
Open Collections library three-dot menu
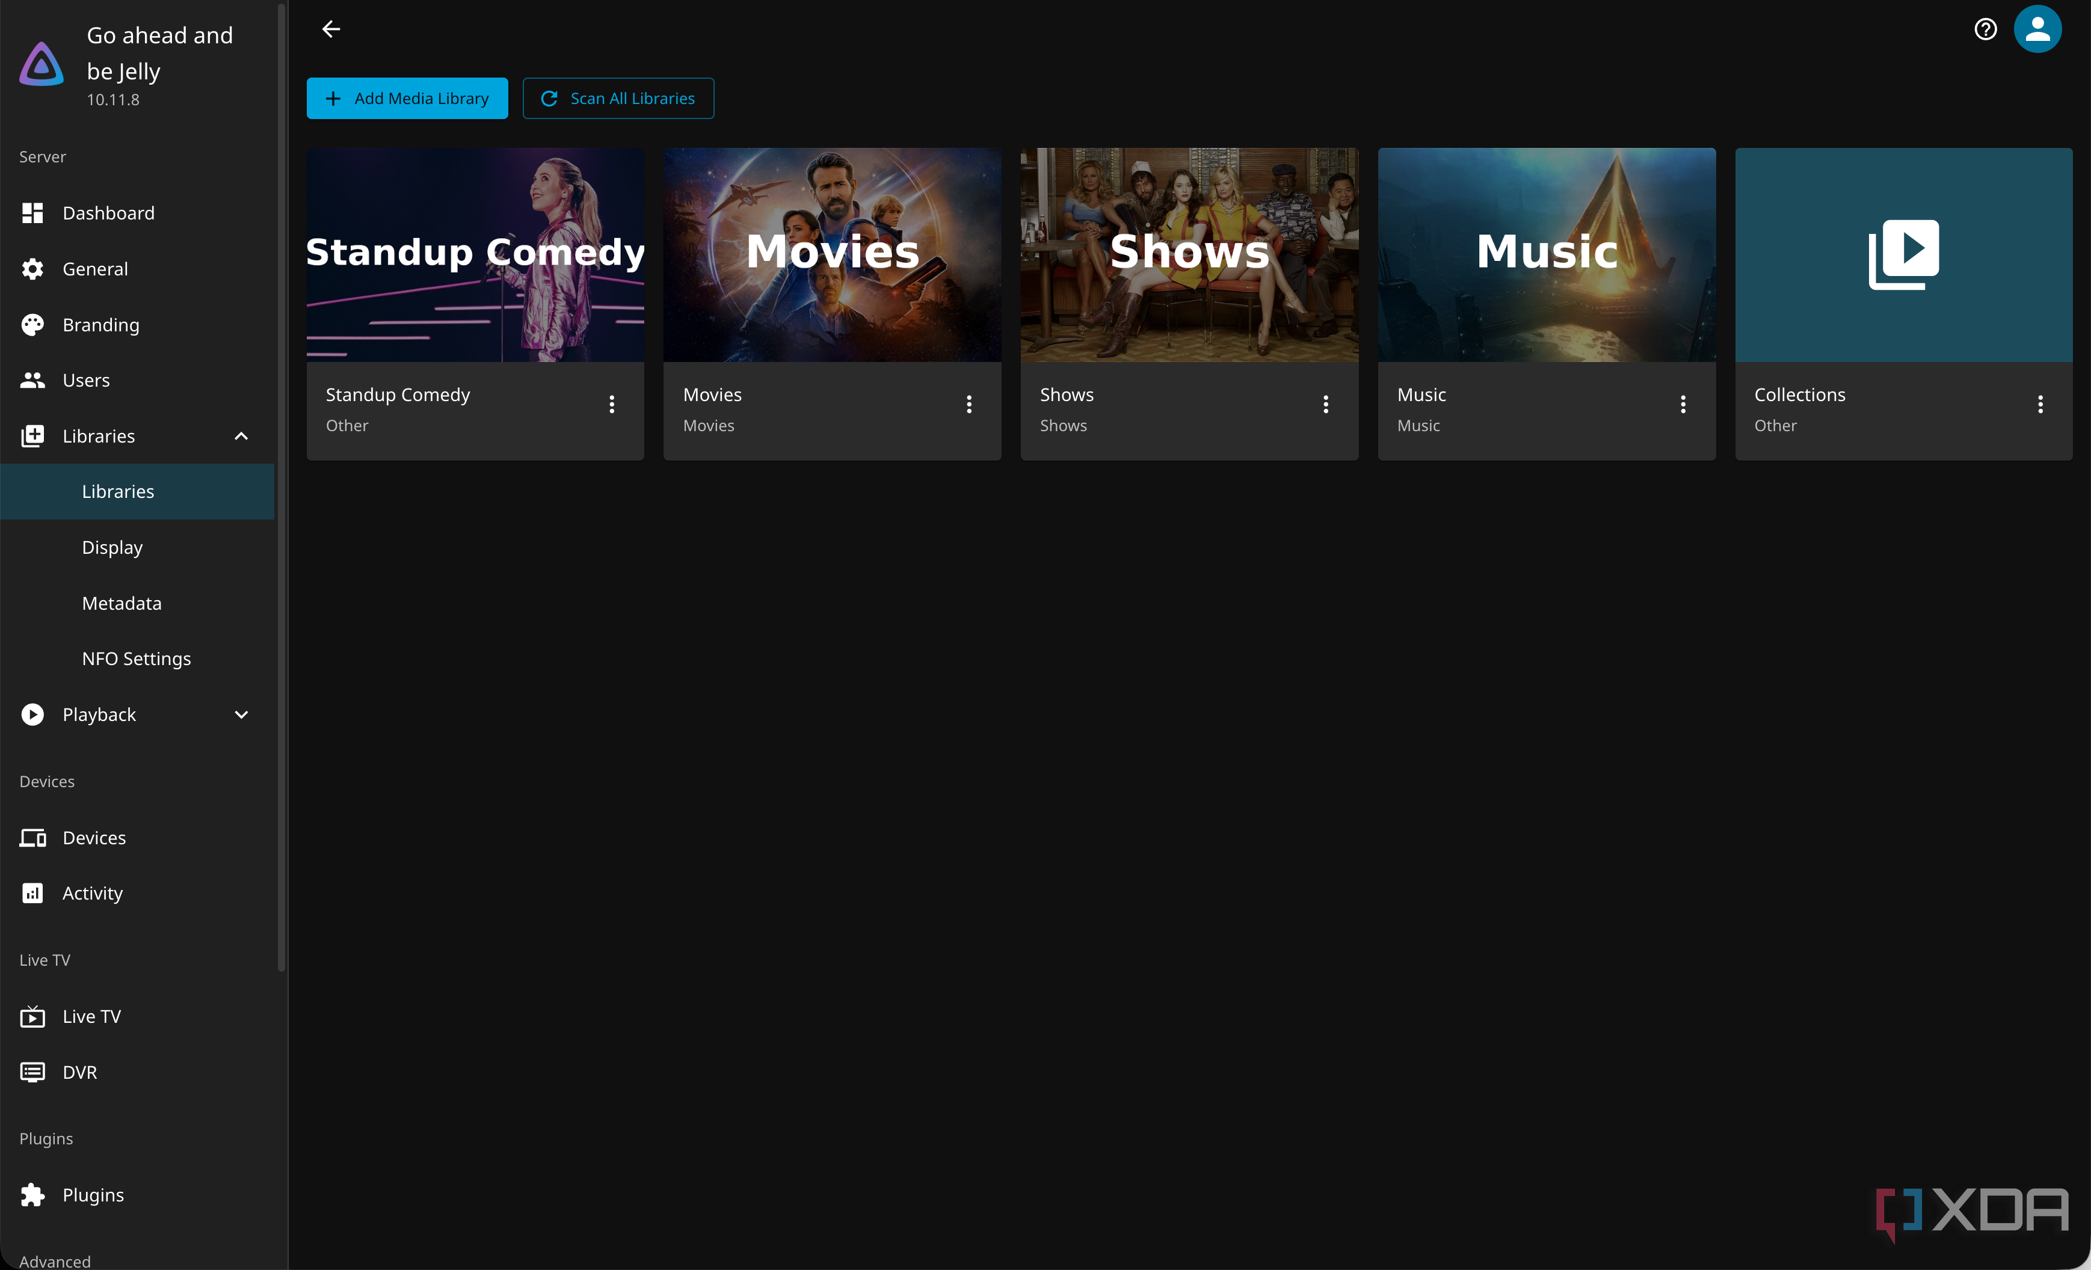2040,404
